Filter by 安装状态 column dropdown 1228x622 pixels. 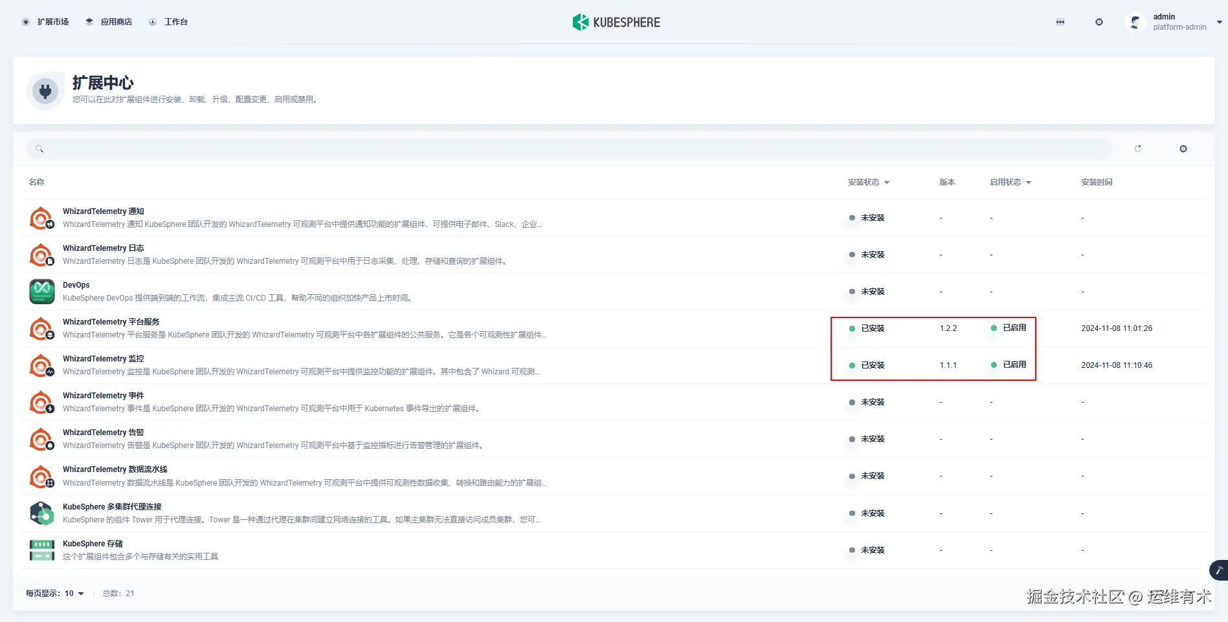(x=869, y=182)
